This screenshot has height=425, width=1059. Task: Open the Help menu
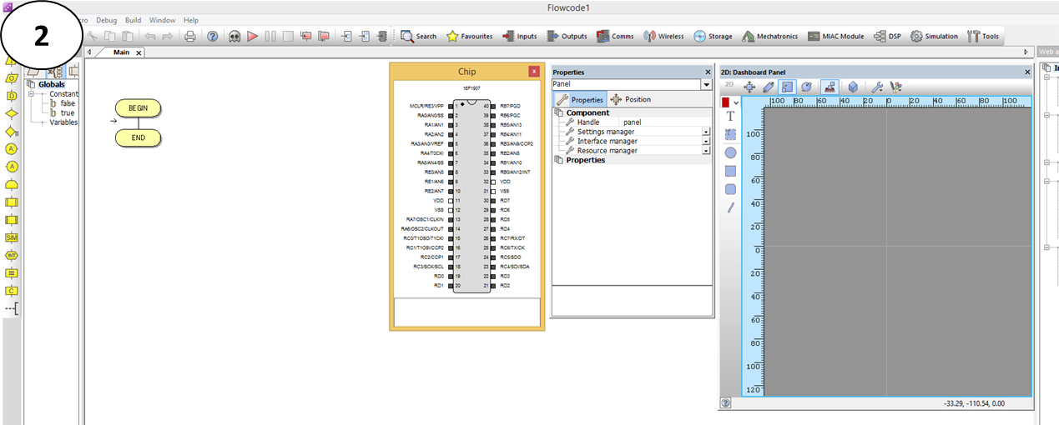(x=191, y=20)
